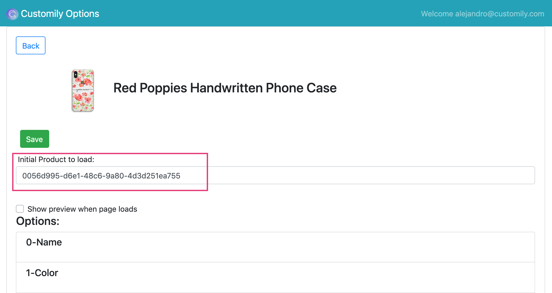Screen dimensions: 552x293
Task: Select the 1-Color label text
Action: [x=42, y=273]
